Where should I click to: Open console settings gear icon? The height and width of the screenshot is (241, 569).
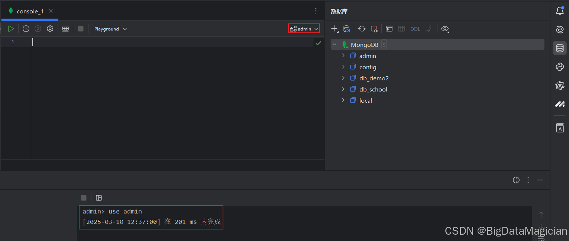(50, 29)
